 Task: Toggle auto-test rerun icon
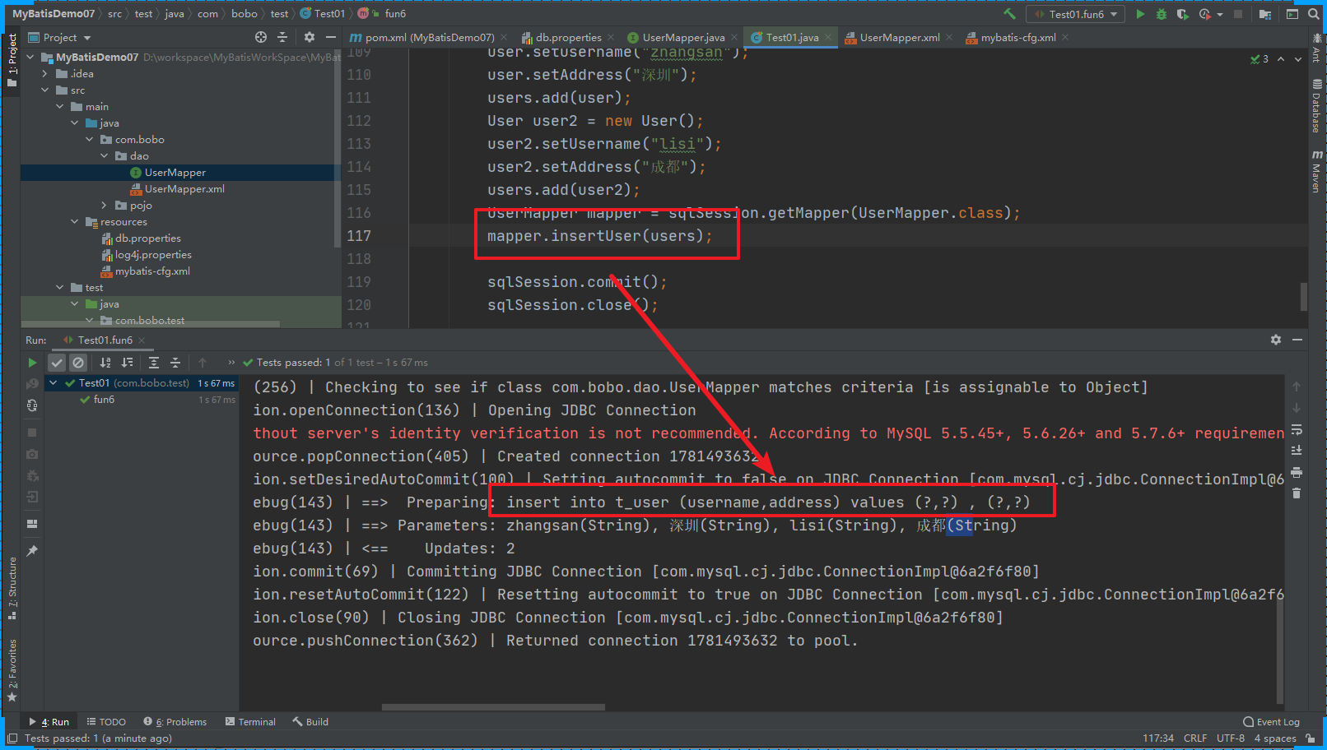[32, 405]
